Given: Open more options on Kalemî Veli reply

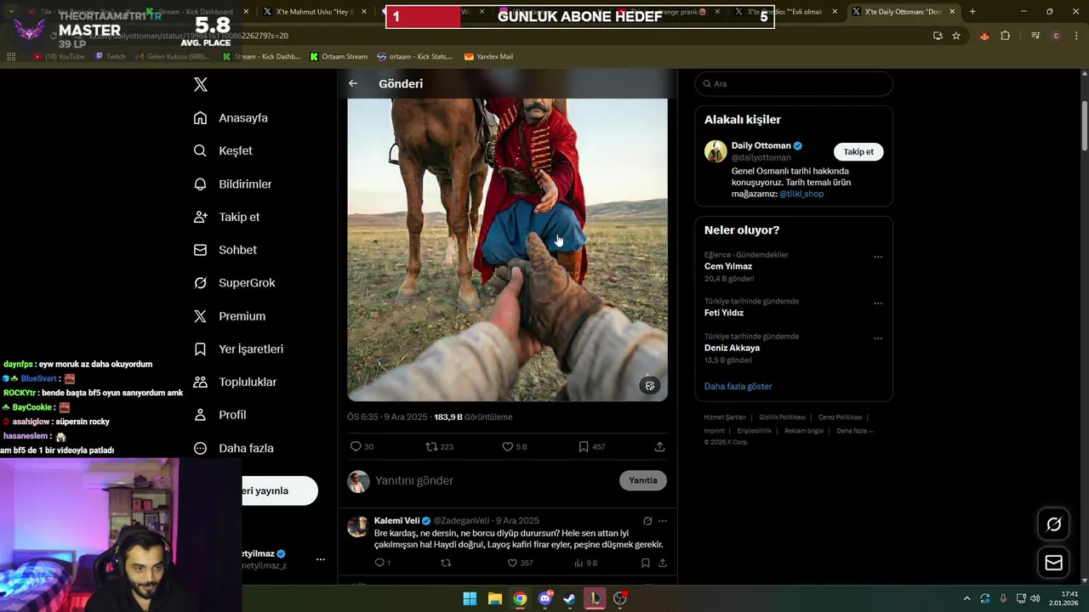Looking at the screenshot, I should click(x=663, y=521).
